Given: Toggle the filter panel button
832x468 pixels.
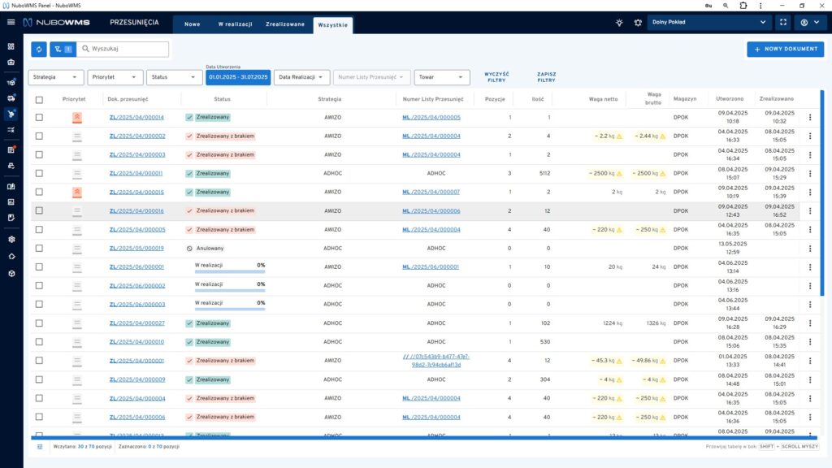Looking at the screenshot, I should click(63, 50).
